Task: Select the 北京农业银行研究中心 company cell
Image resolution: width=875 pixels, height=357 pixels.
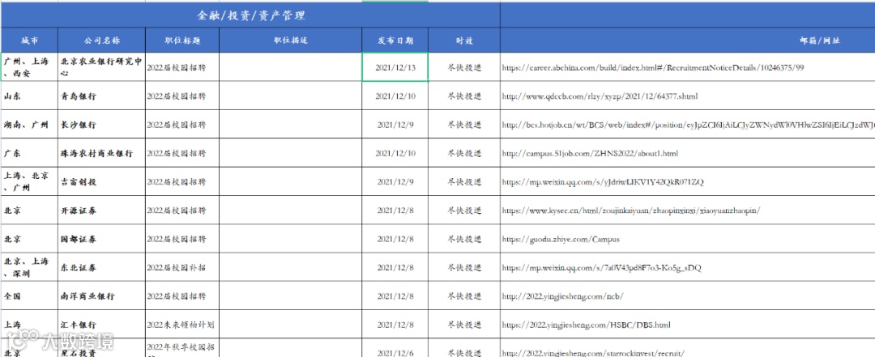Action: pos(101,67)
